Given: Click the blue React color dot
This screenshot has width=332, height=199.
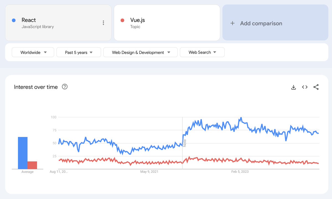Looking at the screenshot, I should point(14,20).
